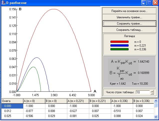
Task: Increase table row count with up arrow
Action: (152, 91)
